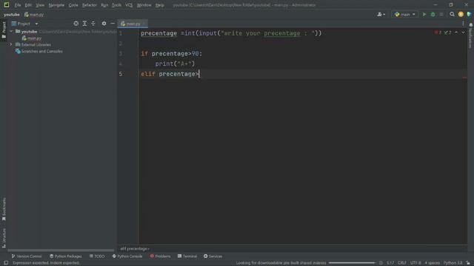
Task: Open the main run configuration dropdown
Action: coord(405,15)
